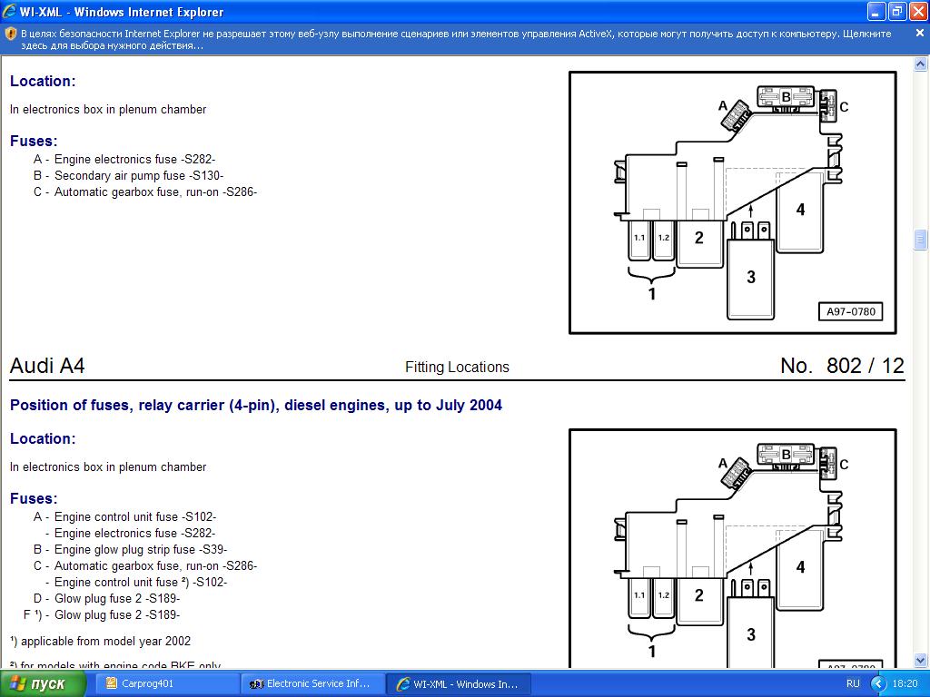Click heading 'Position of fuses, relay carrier (4-pin), diesel engines'

point(256,406)
